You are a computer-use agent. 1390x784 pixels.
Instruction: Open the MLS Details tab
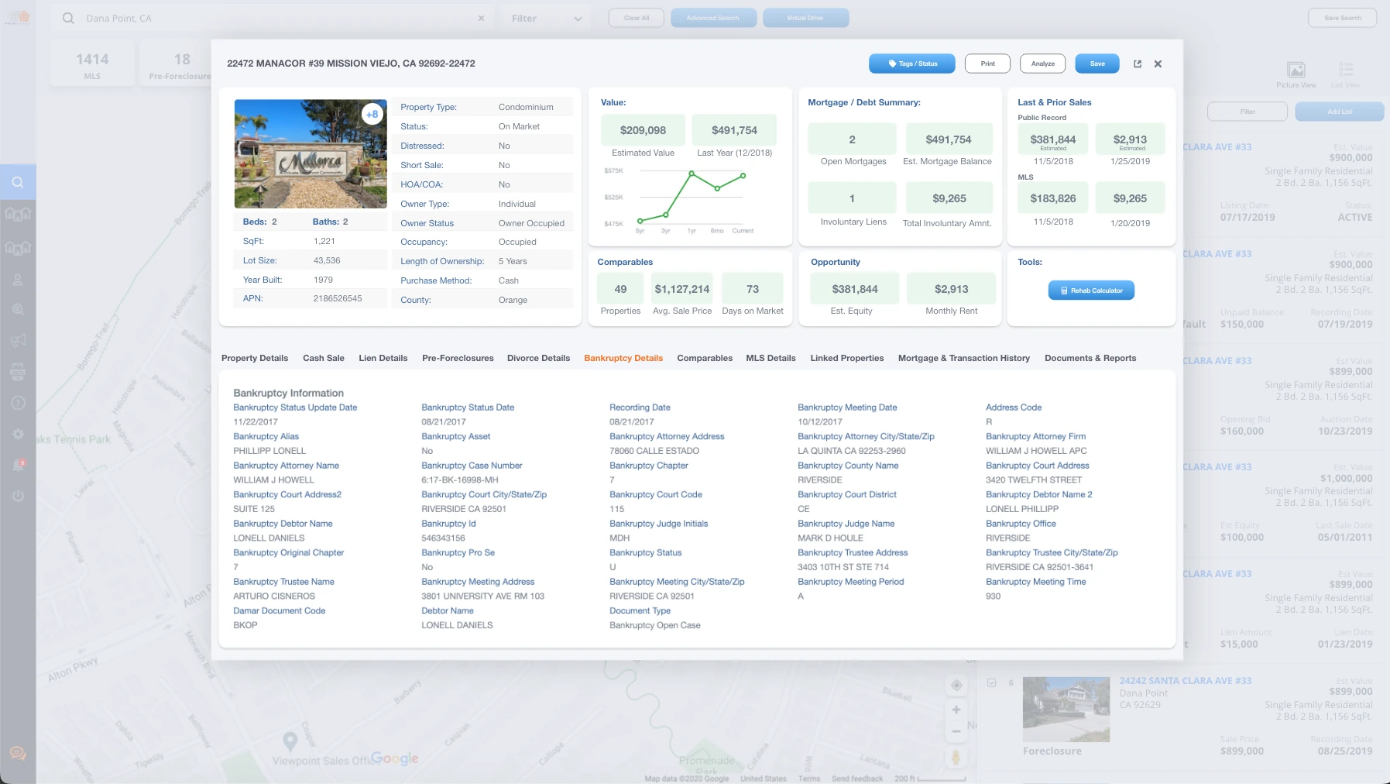point(771,358)
